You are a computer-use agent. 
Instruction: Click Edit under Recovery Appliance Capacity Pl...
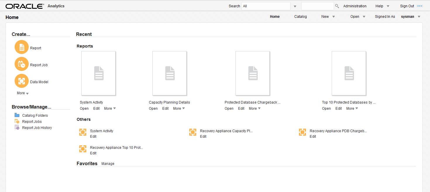coord(203,137)
